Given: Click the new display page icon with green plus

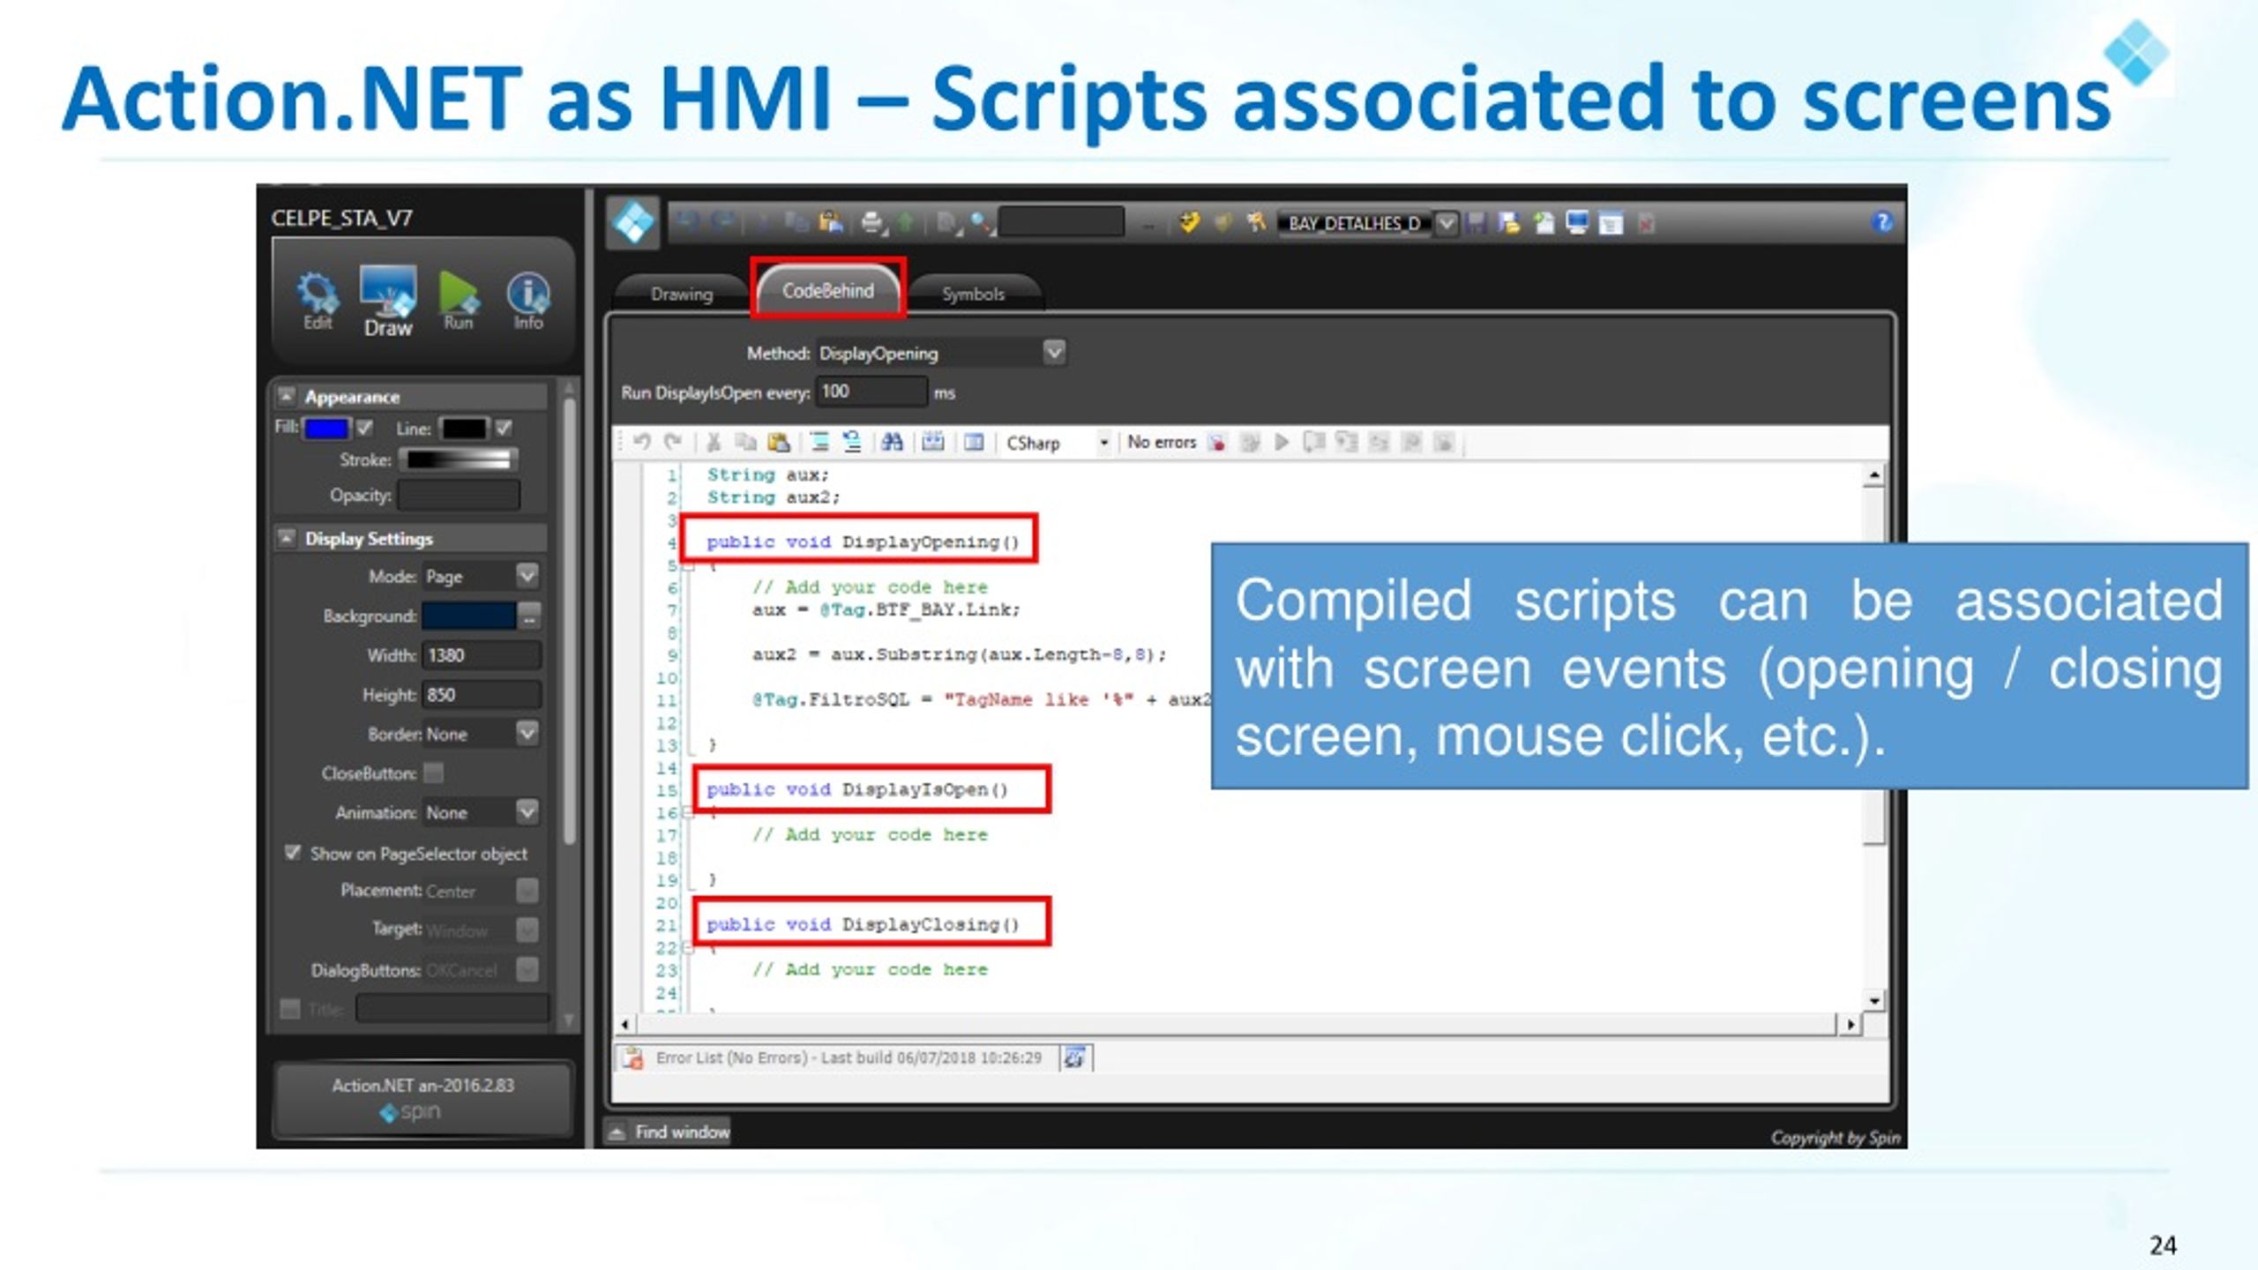Looking at the screenshot, I should point(1544,222).
